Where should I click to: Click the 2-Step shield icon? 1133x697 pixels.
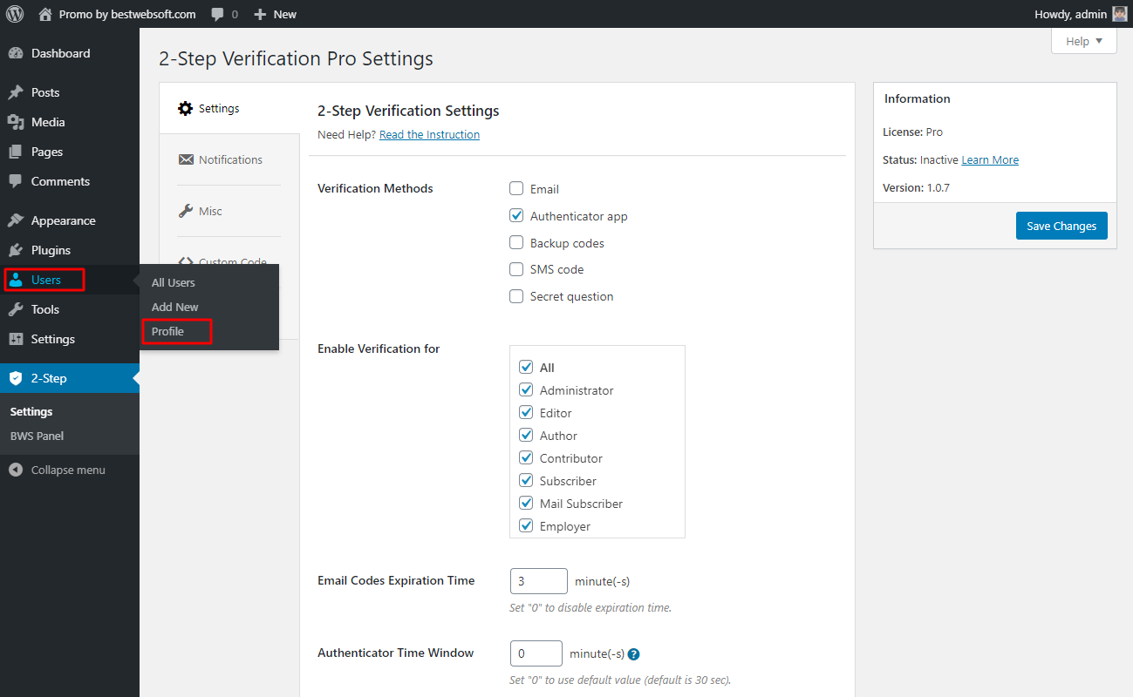click(x=16, y=378)
